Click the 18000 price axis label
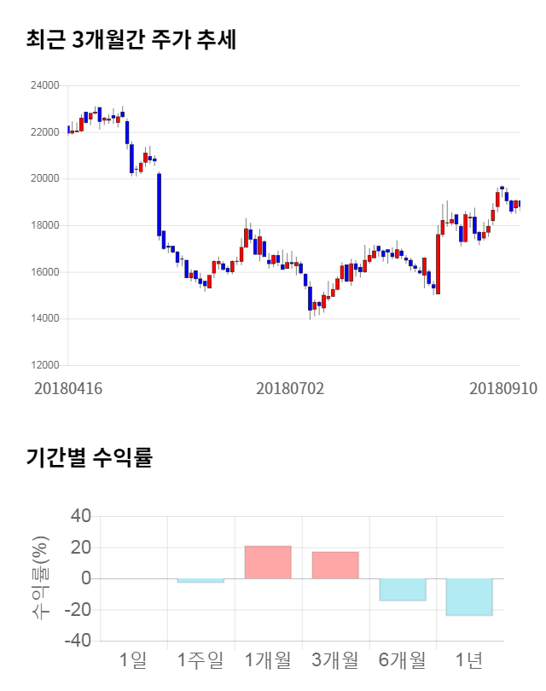This screenshot has width=546, height=691. [44, 225]
